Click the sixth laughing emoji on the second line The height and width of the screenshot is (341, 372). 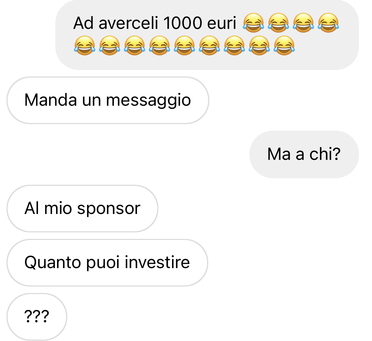pyautogui.click(x=209, y=45)
